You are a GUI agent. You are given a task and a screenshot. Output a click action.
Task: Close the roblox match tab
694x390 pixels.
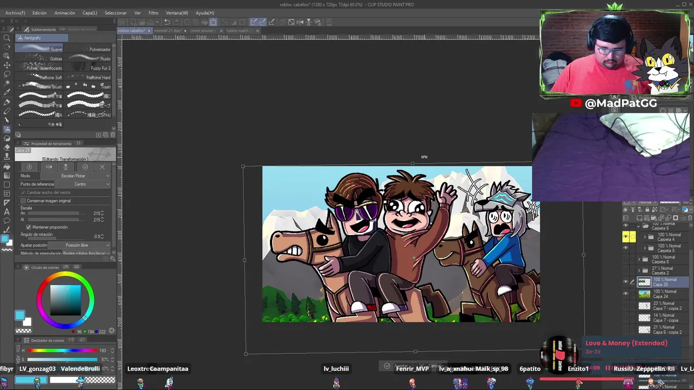coord(258,31)
